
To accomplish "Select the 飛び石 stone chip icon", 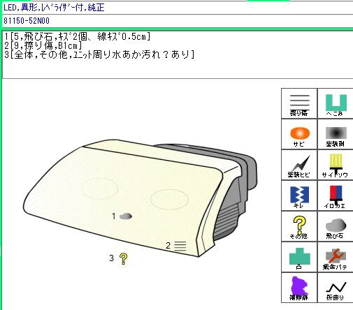I will (336, 227).
